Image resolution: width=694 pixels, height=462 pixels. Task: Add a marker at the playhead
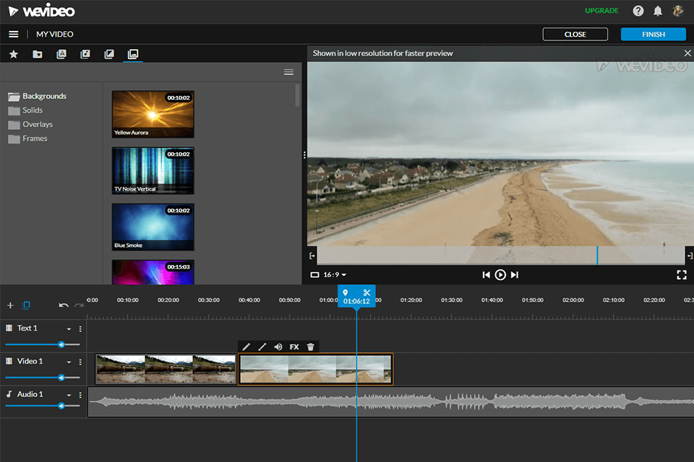point(346,292)
